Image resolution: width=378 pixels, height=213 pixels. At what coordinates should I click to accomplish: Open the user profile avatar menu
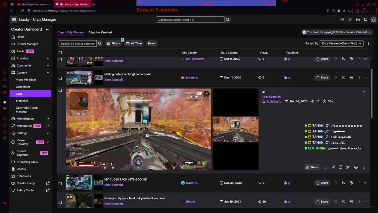point(374,20)
